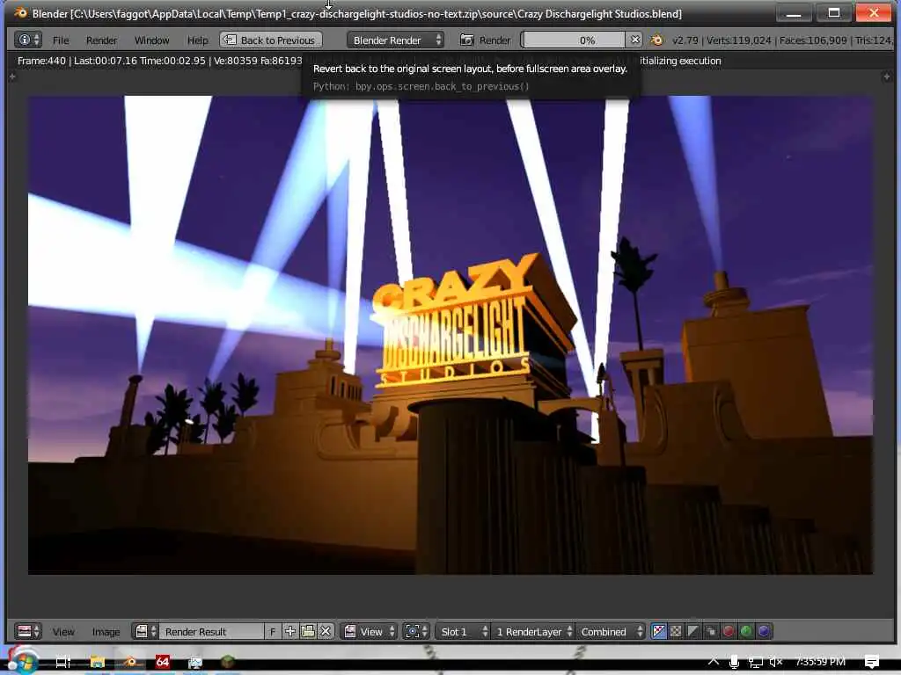This screenshot has height=675, width=901.
Task: Toggle green channel display
Action: coord(746,631)
